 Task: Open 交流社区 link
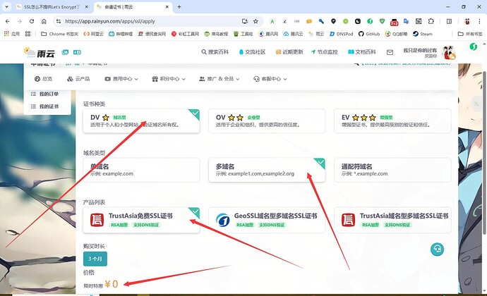(252, 52)
